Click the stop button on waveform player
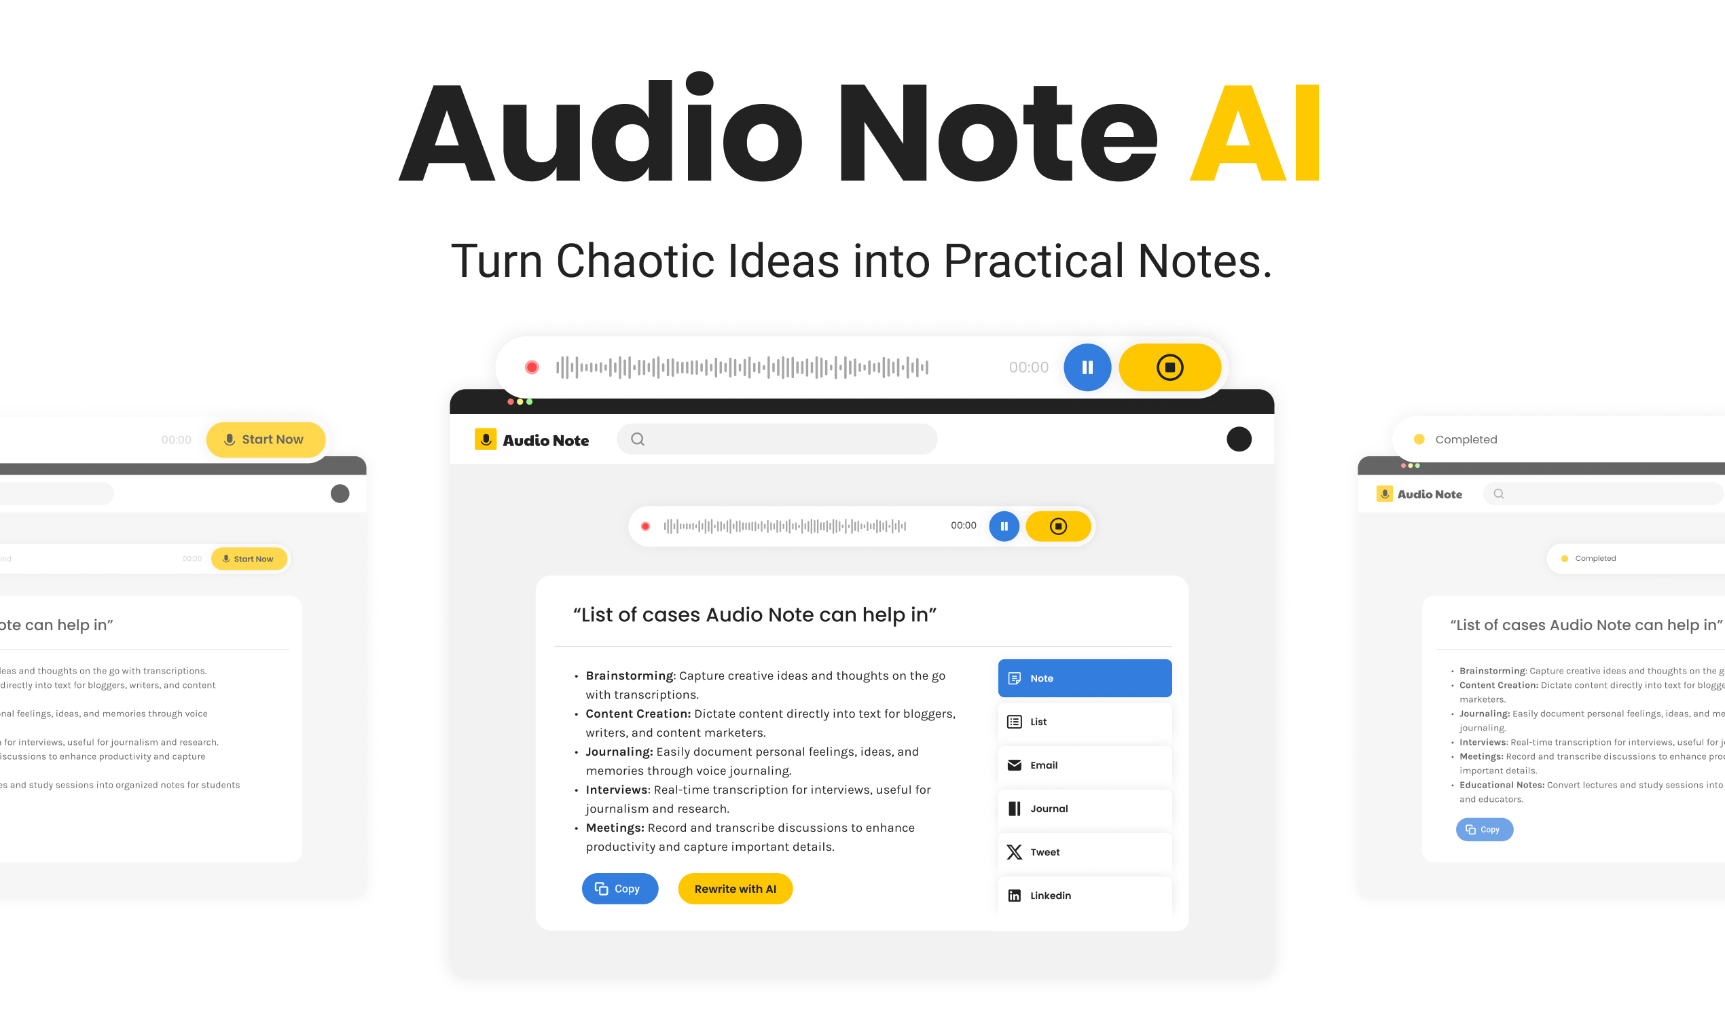1725x1032 pixels. click(x=1168, y=366)
